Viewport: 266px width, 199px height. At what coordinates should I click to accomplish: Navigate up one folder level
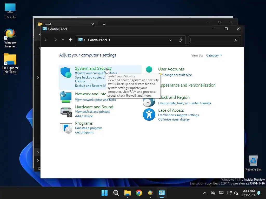click(71, 40)
